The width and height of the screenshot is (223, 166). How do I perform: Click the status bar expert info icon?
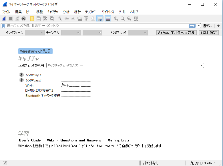click(5, 163)
